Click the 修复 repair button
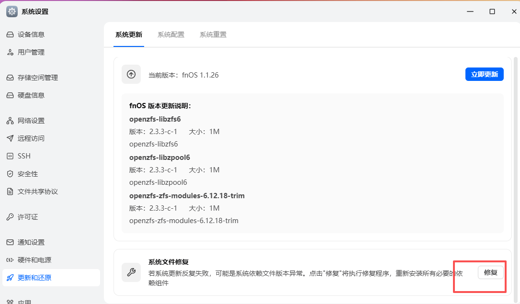Image resolution: width=520 pixels, height=304 pixels. coord(491,272)
